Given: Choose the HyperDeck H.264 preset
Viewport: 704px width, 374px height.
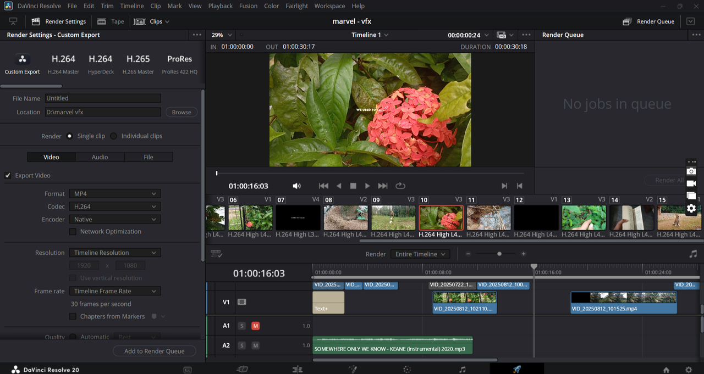Looking at the screenshot, I should [101, 64].
